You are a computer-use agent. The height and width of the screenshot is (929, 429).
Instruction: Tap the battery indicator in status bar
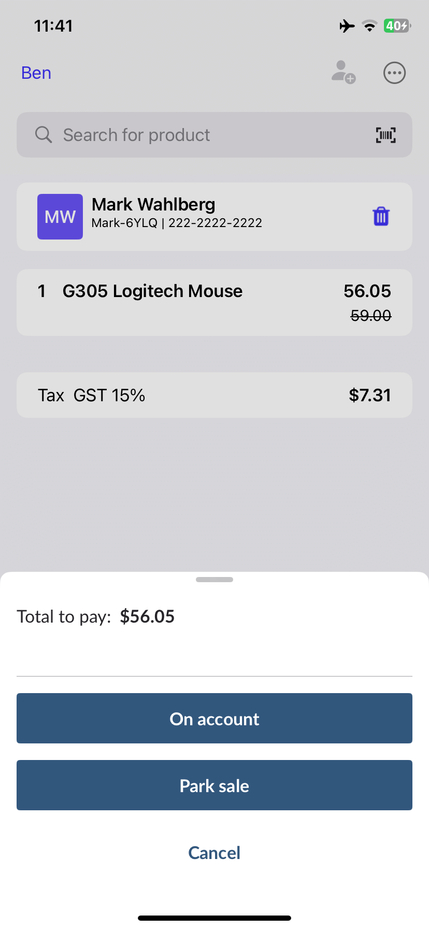[x=397, y=26]
